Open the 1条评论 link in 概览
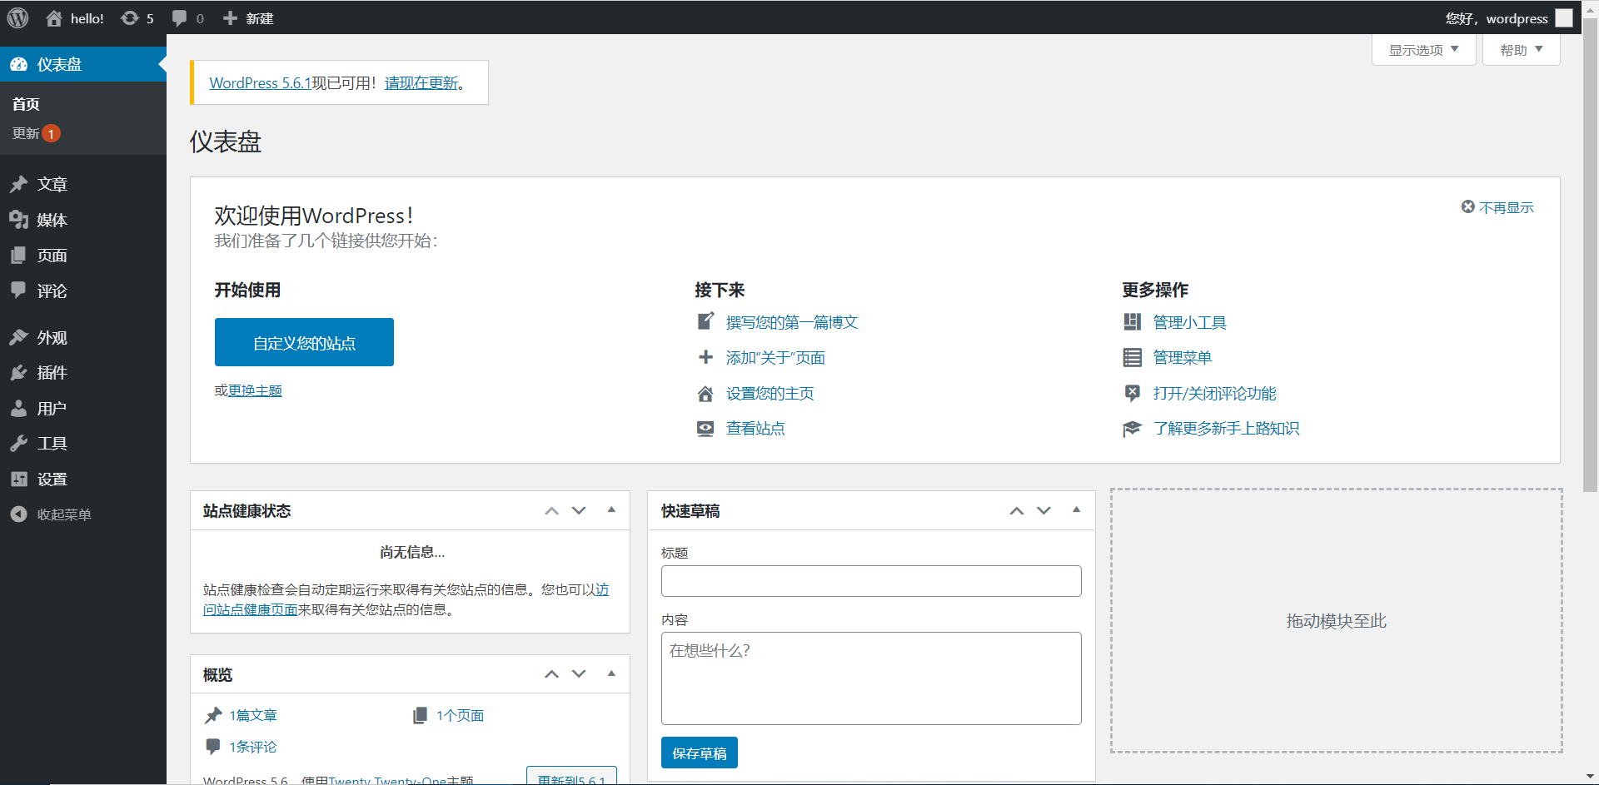The image size is (1599, 785). tap(253, 747)
